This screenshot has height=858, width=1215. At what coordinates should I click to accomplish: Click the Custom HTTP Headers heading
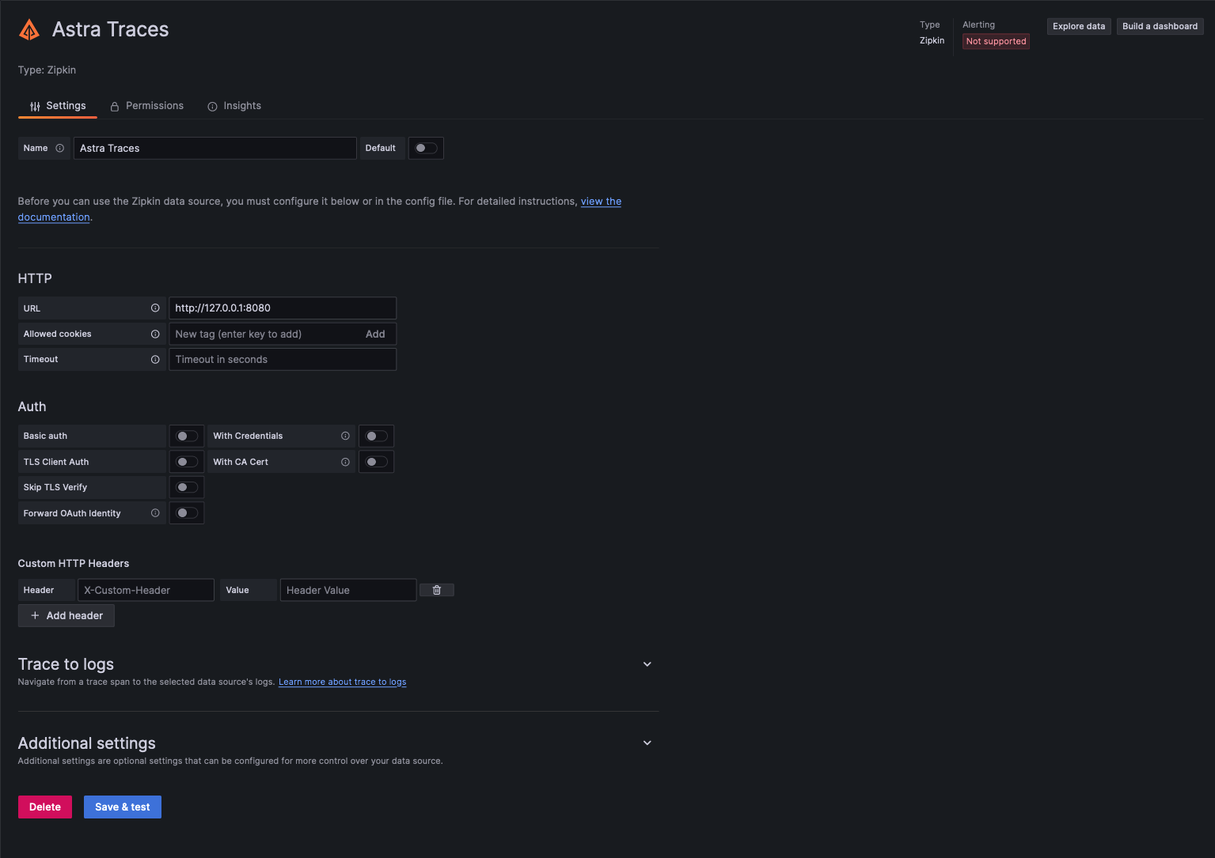coord(74,563)
